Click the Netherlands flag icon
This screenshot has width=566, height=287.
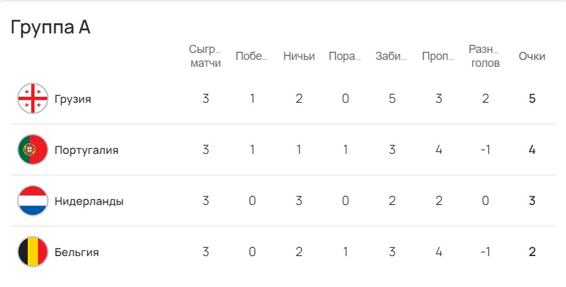point(33,201)
